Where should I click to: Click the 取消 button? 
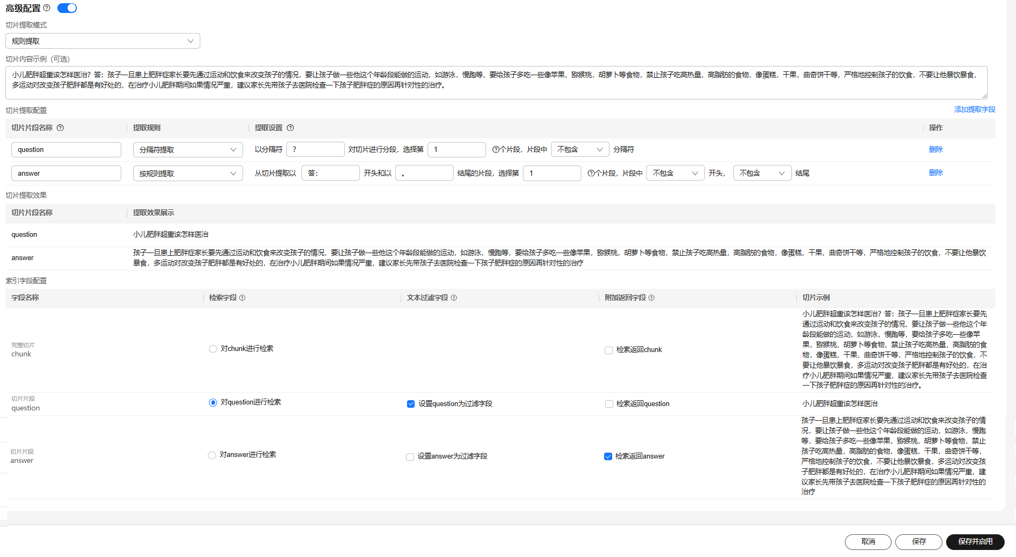tap(868, 542)
